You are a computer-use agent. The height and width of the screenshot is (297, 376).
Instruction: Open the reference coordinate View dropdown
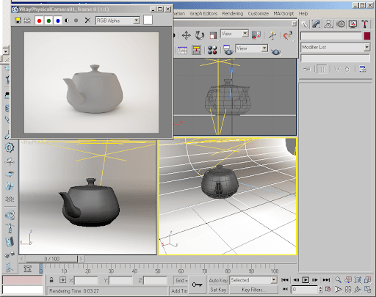coord(245,34)
